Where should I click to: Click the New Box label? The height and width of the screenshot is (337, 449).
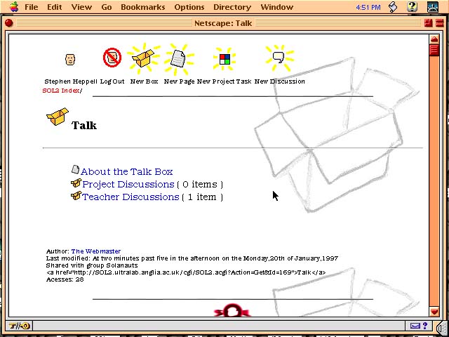tap(144, 81)
